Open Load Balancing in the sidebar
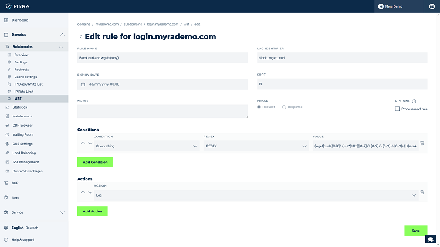The height and width of the screenshot is (247, 440). pos(24,153)
